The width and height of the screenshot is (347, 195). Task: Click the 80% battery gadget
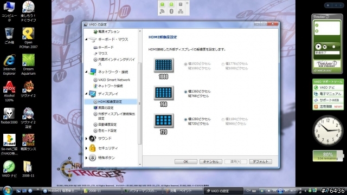328,155
